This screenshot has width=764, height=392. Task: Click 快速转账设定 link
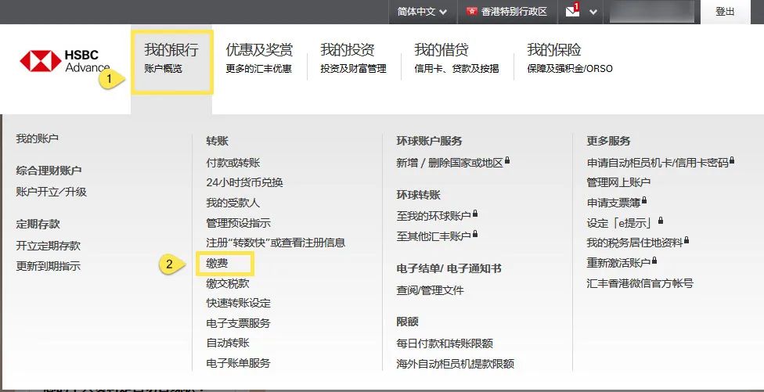coord(238,303)
